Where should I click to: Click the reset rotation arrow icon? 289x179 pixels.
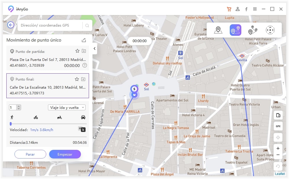pos(278,167)
